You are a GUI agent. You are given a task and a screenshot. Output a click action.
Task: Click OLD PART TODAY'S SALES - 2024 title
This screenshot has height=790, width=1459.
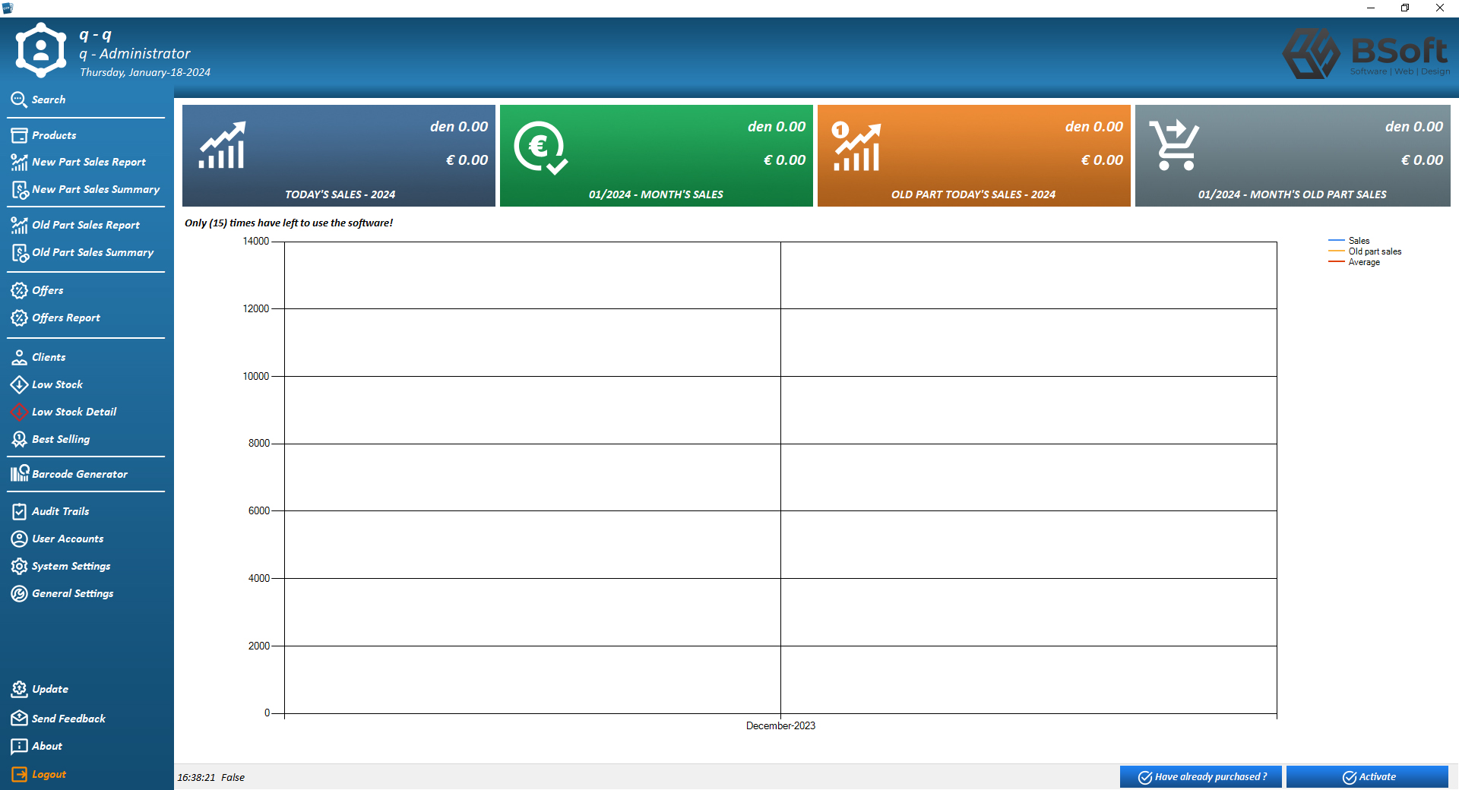[x=973, y=194]
